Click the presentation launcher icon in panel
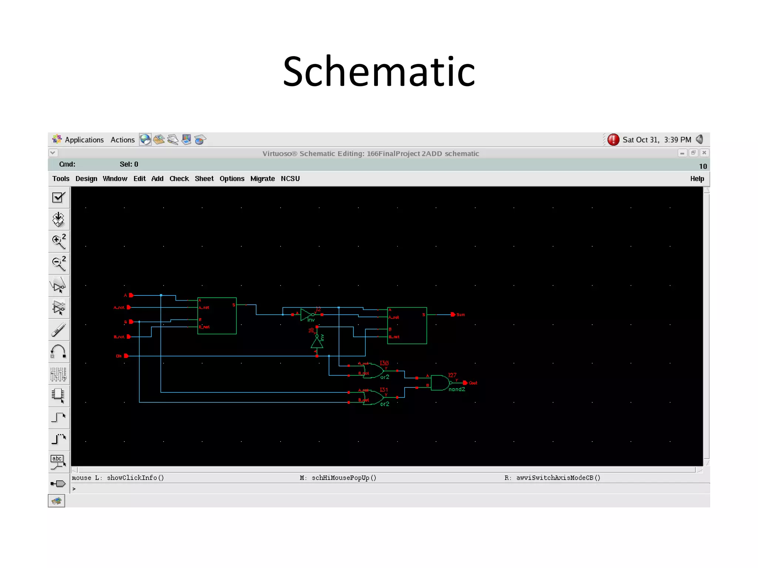 click(x=187, y=139)
